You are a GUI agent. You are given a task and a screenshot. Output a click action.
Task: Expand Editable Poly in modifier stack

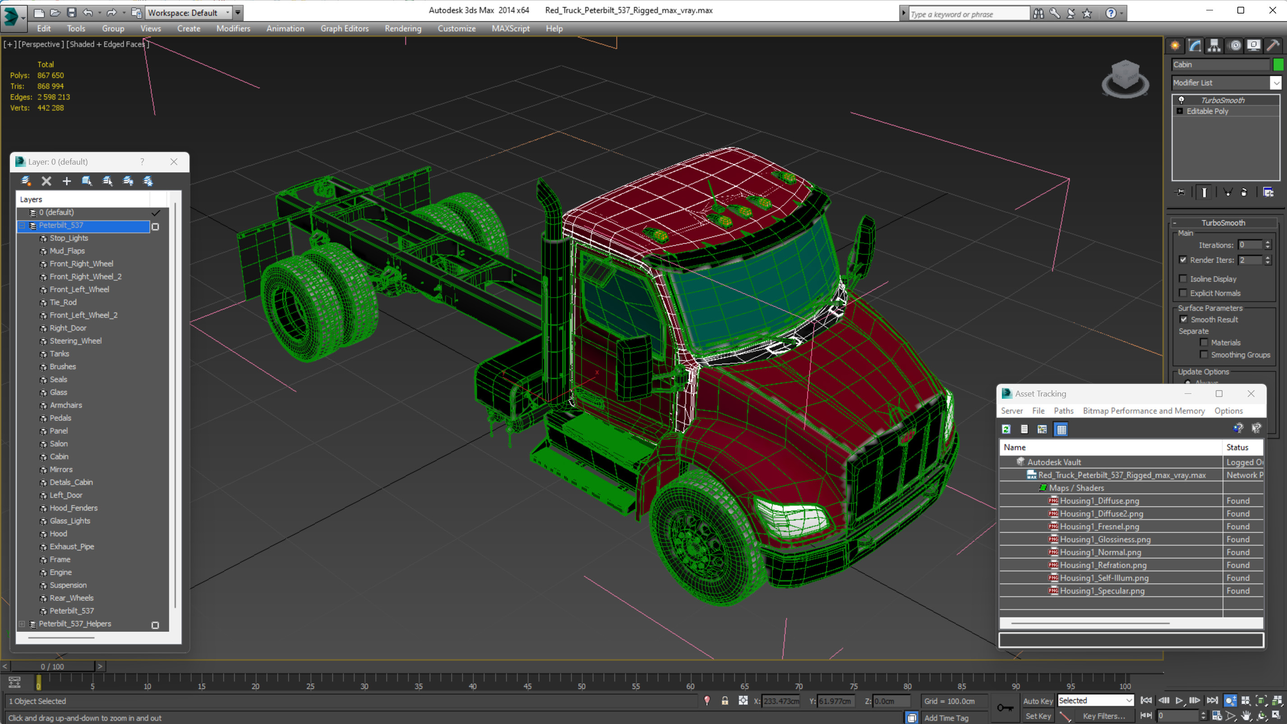click(1180, 111)
